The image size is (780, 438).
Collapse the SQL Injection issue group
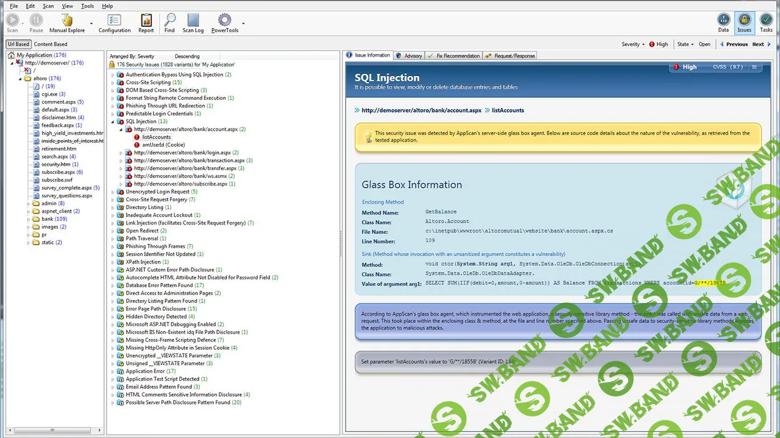coord(112,121)
